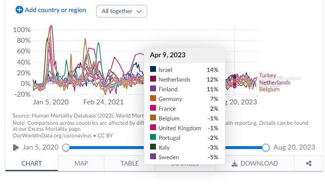
Task: Click Sweden -5% value in tooltip
Action: tap(213, 157)
